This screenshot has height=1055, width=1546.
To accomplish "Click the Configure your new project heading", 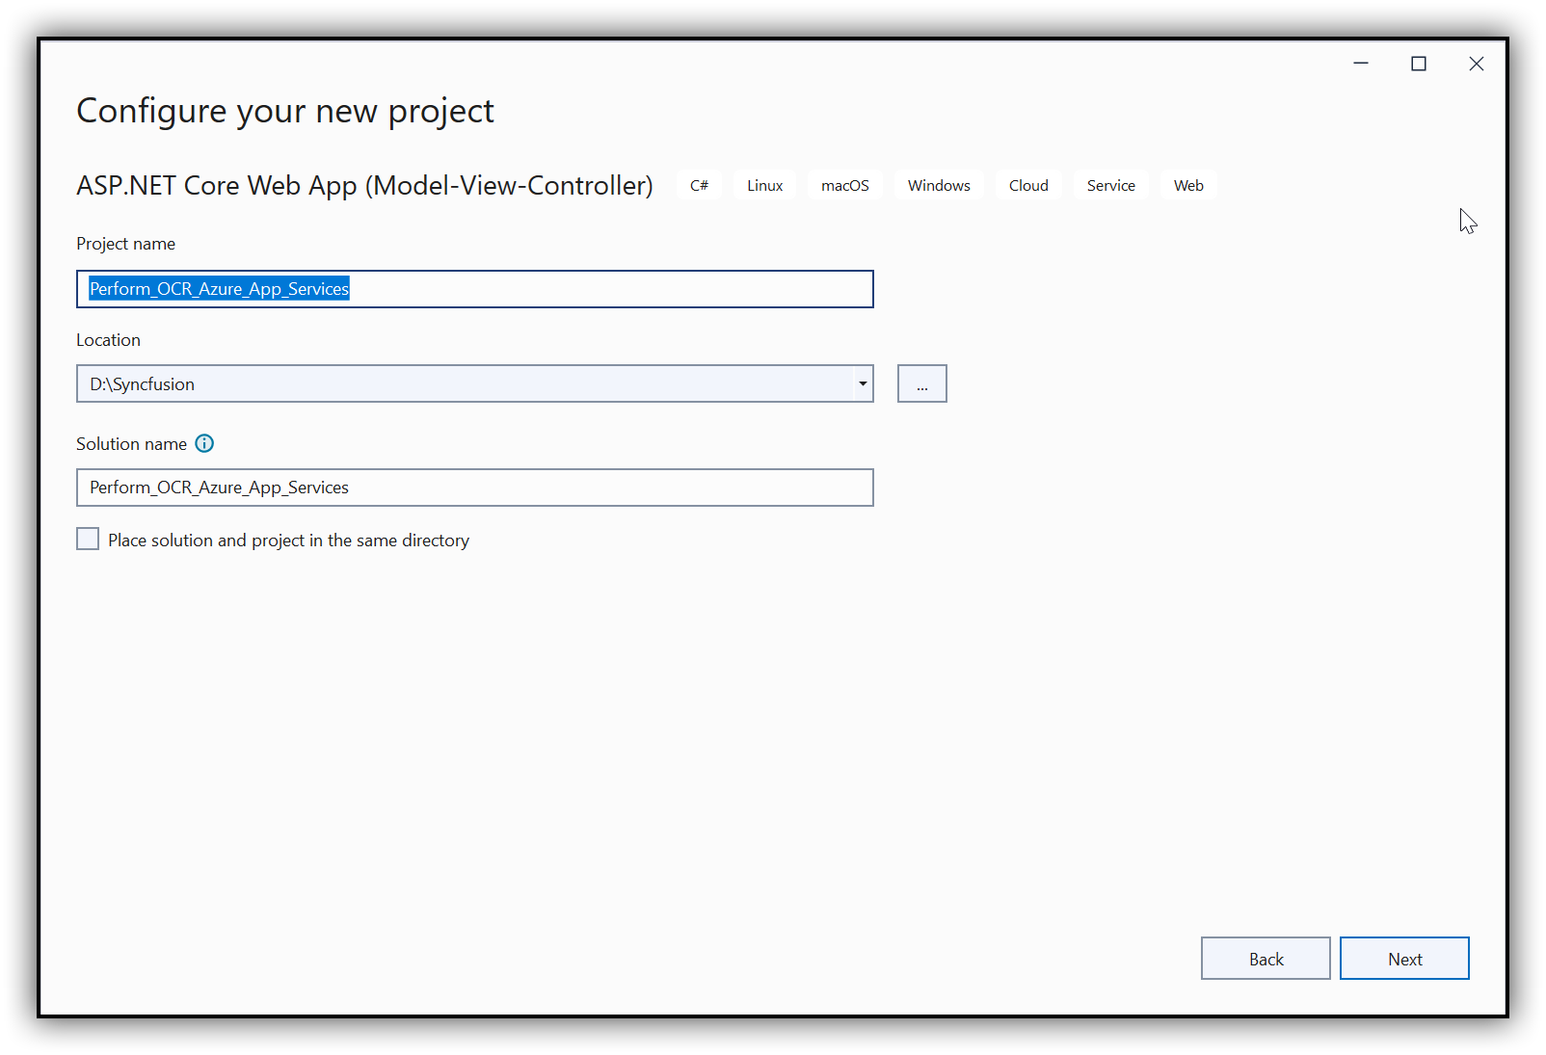I will (x=285, y=111).
